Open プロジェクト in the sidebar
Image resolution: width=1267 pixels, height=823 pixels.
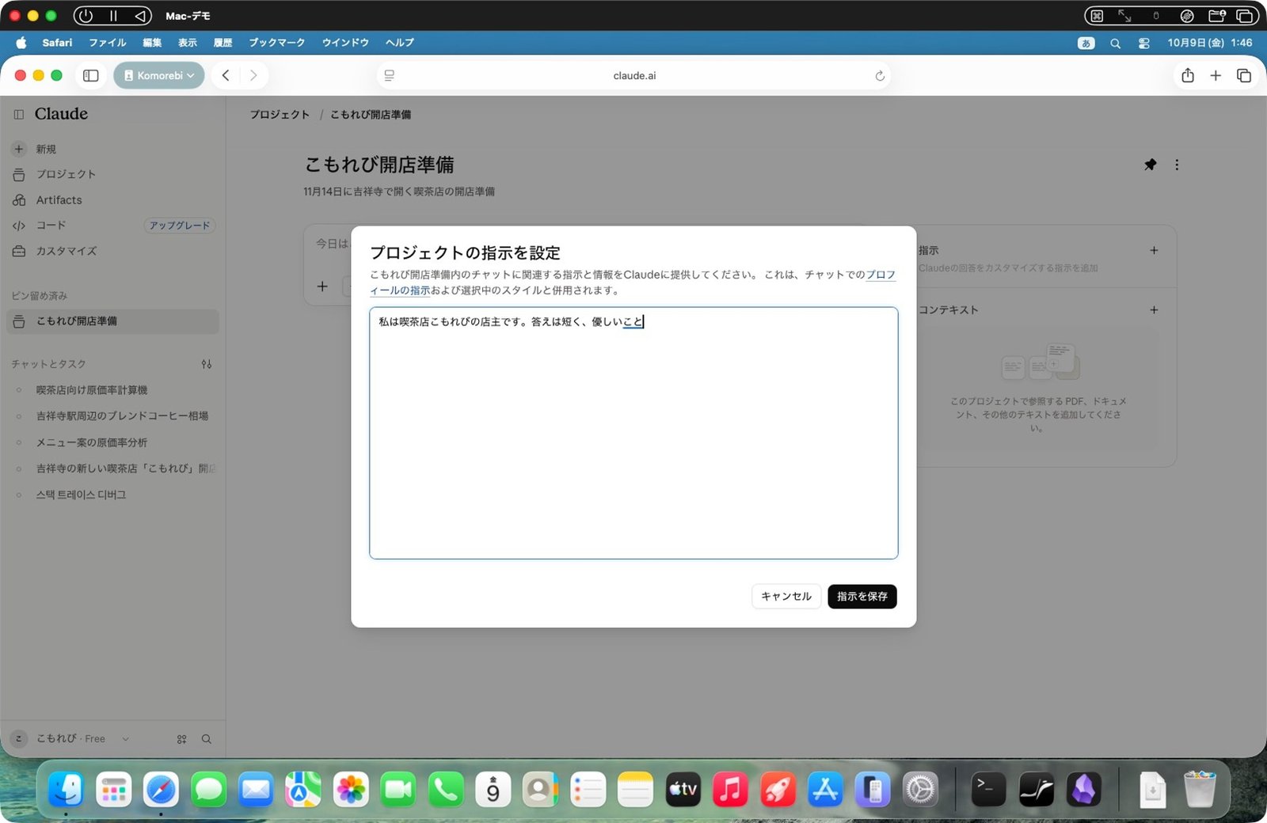pyautogui.click(x=66, y=174)
